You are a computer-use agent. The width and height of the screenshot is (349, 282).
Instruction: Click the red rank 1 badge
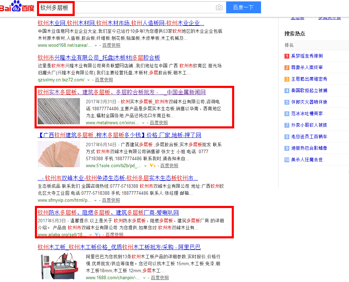[x=287, y=56]
